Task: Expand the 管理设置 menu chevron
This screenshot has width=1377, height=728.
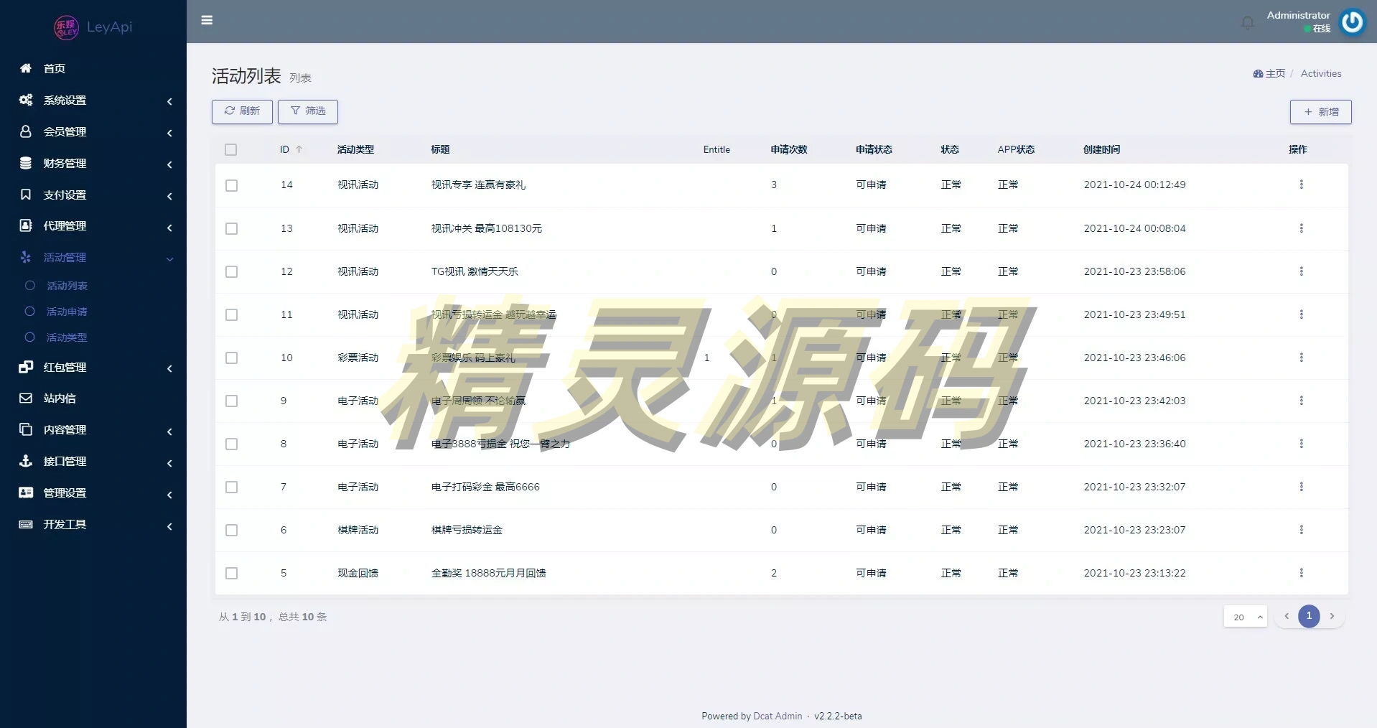Action: tap(169, 495)
